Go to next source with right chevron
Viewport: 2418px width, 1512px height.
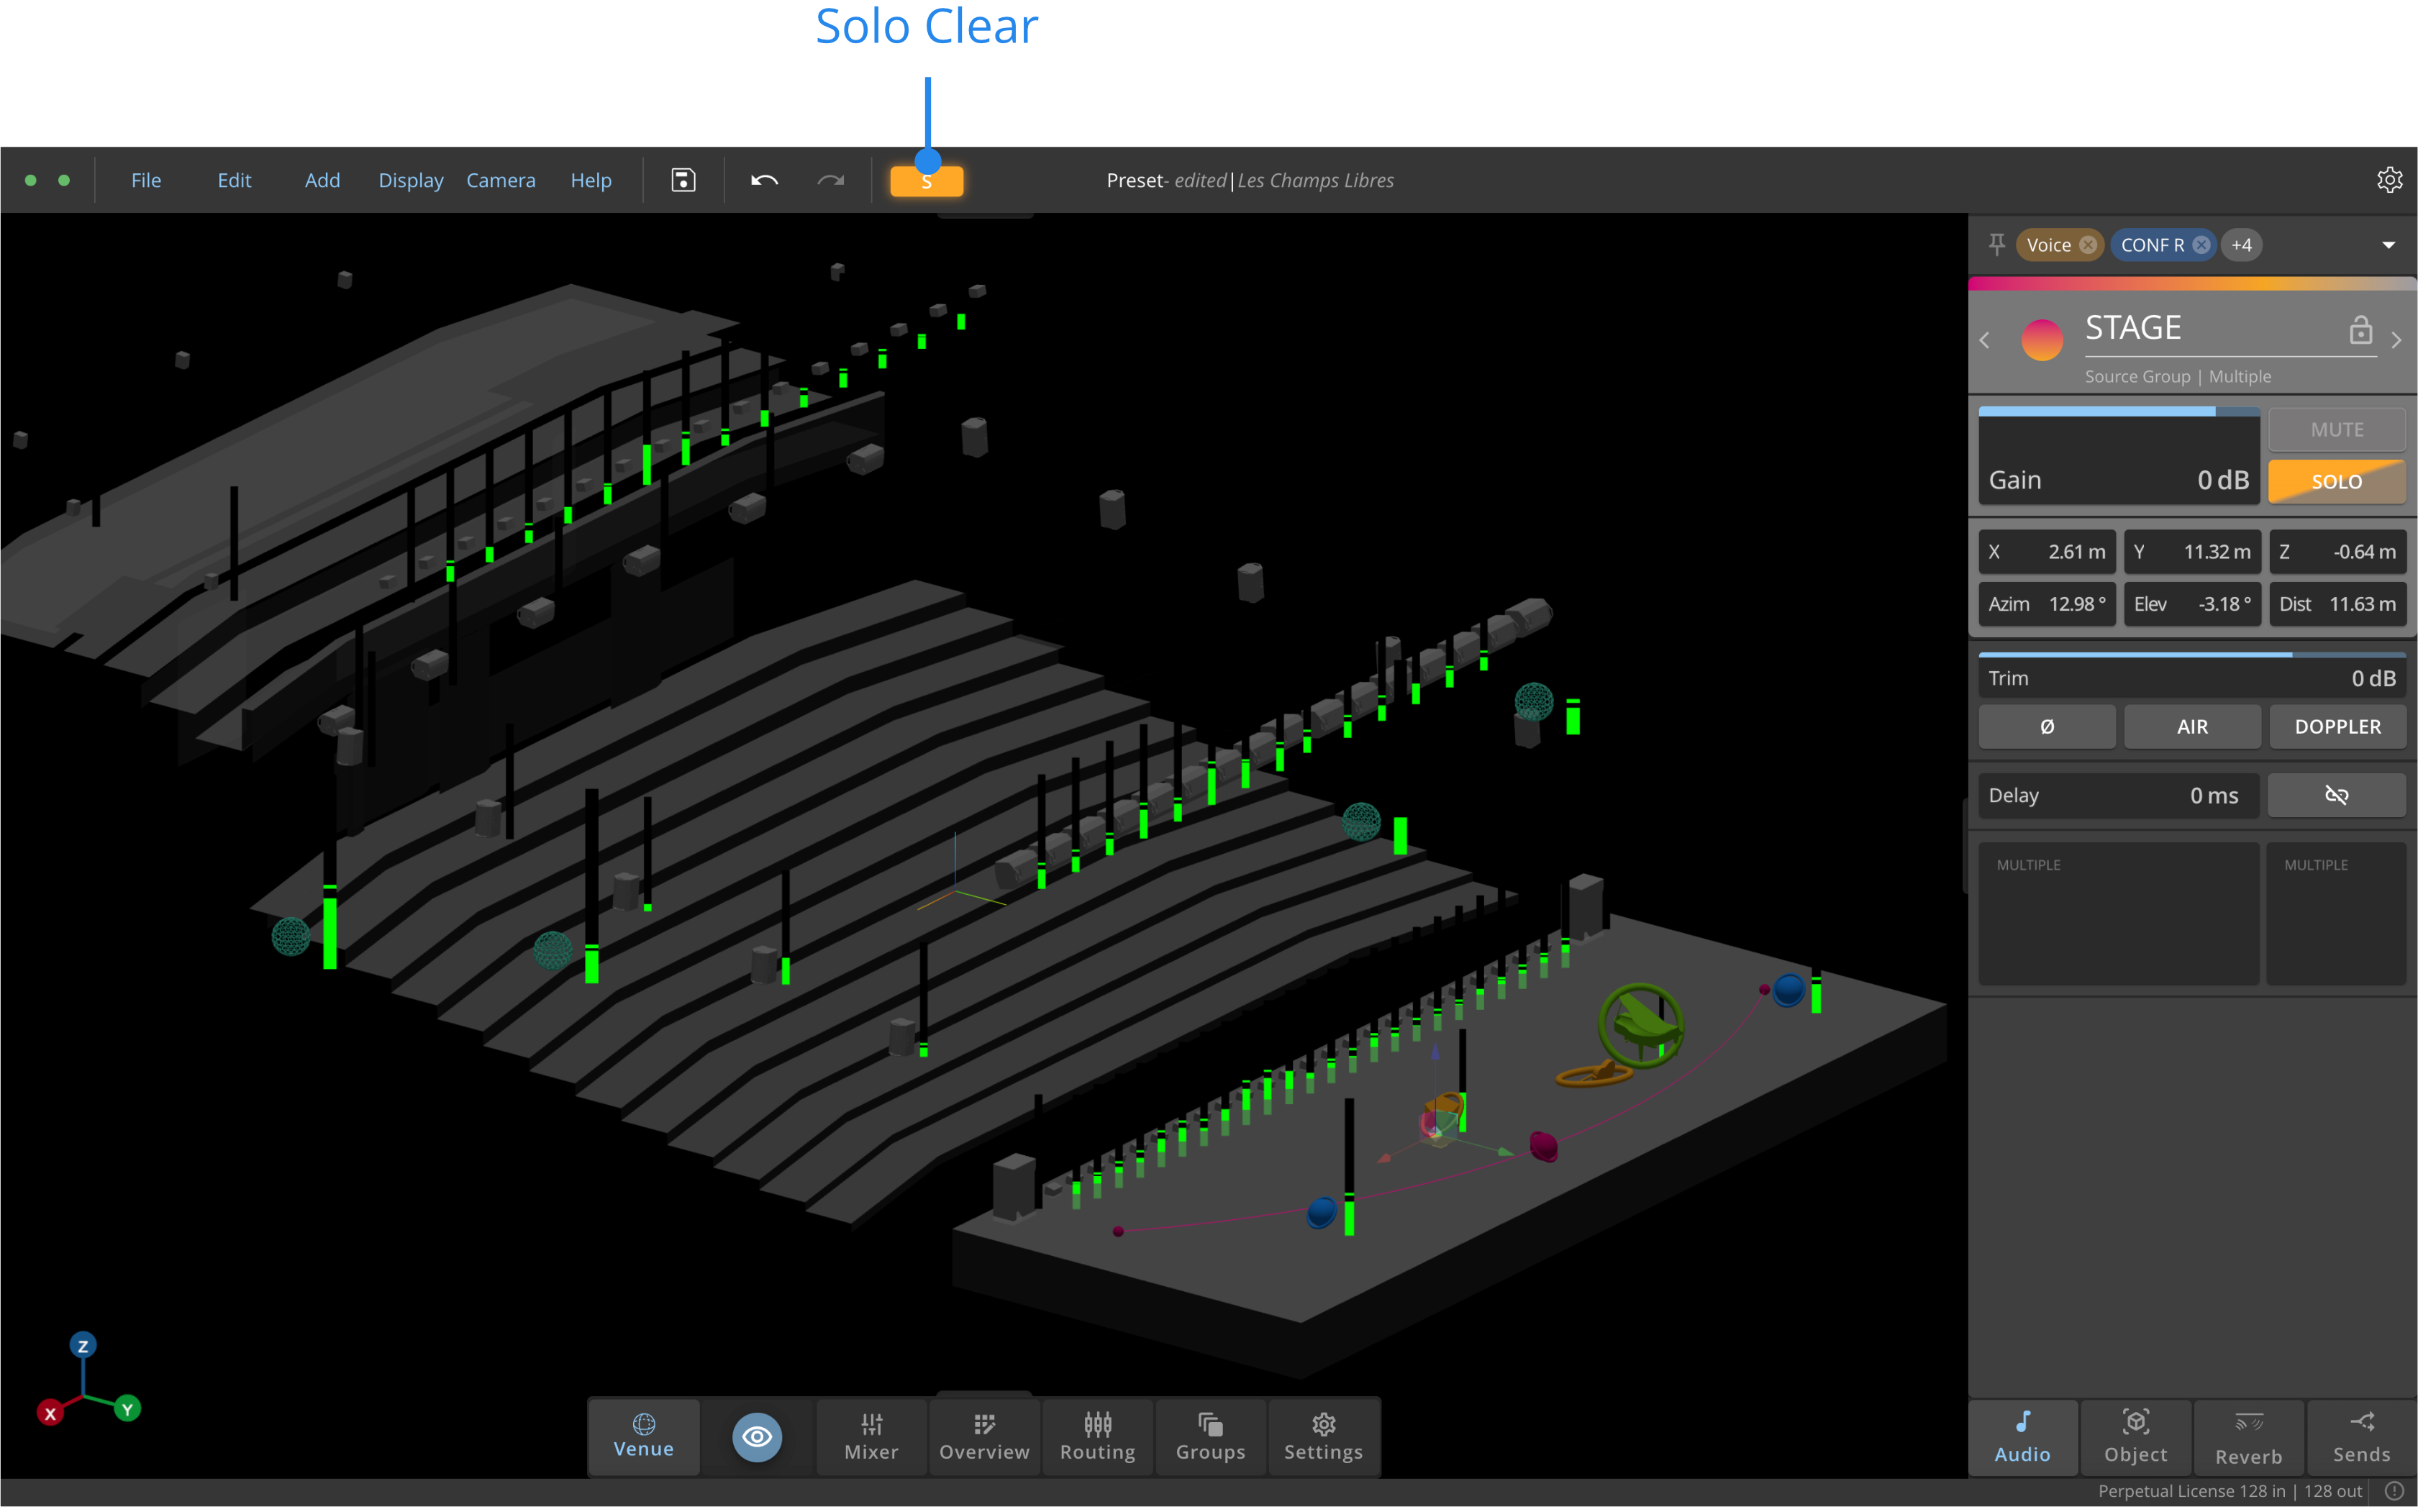coord(2396,340)
